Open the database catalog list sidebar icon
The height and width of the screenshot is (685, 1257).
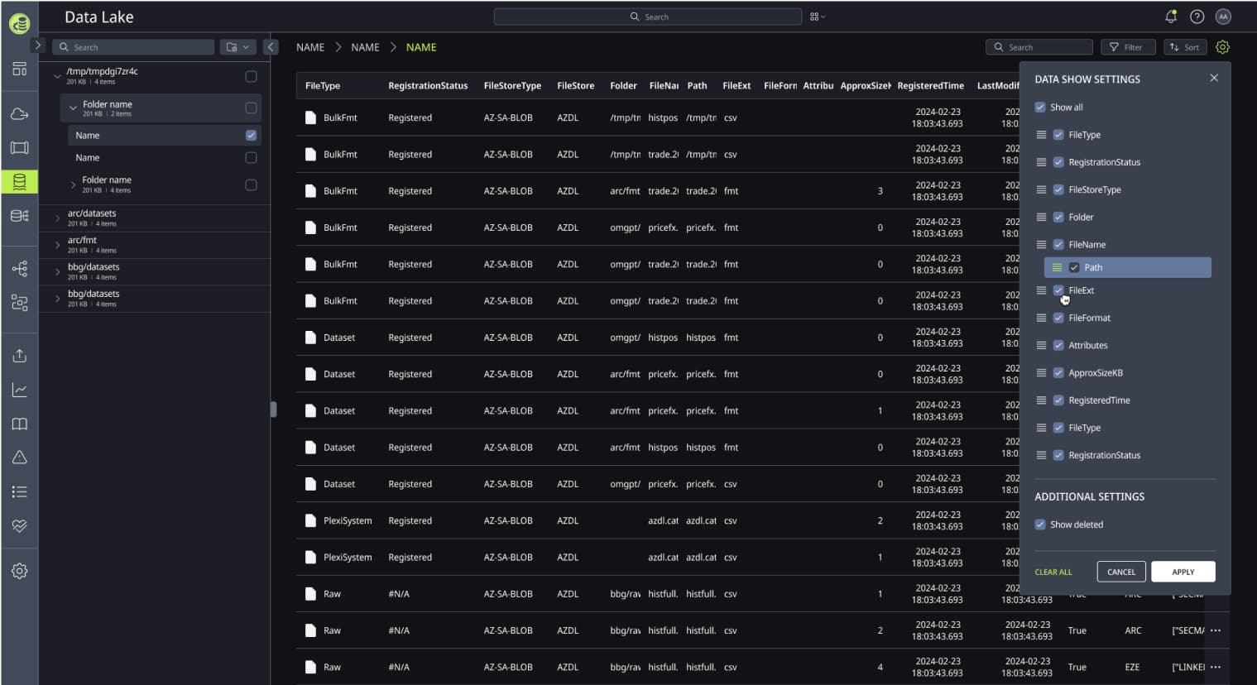coord(20,216)
